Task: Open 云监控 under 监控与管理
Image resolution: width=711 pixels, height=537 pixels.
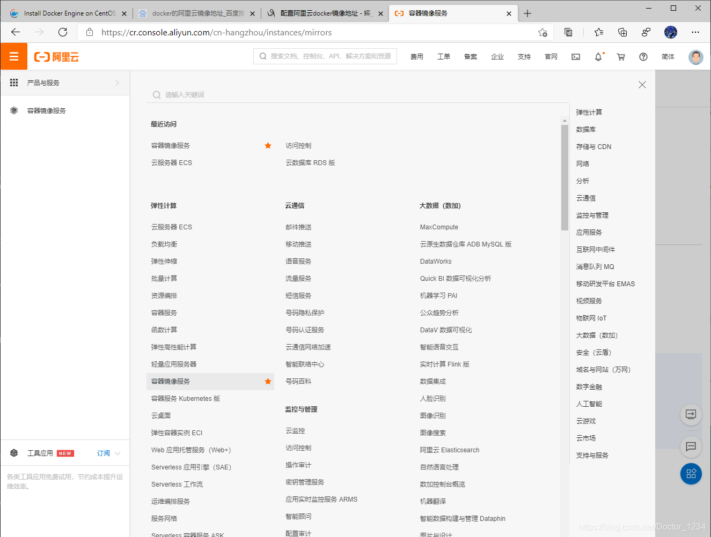Action: (x=295, y=431)
